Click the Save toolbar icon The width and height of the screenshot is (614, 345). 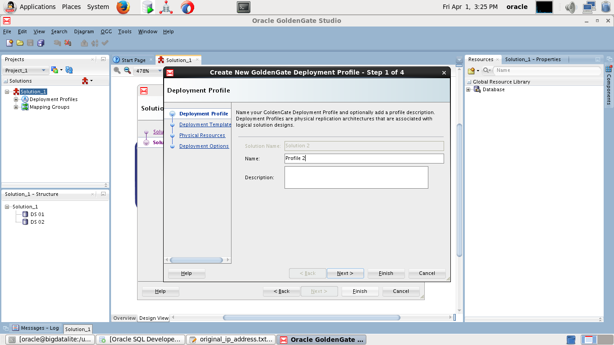[x=30, y=43]
